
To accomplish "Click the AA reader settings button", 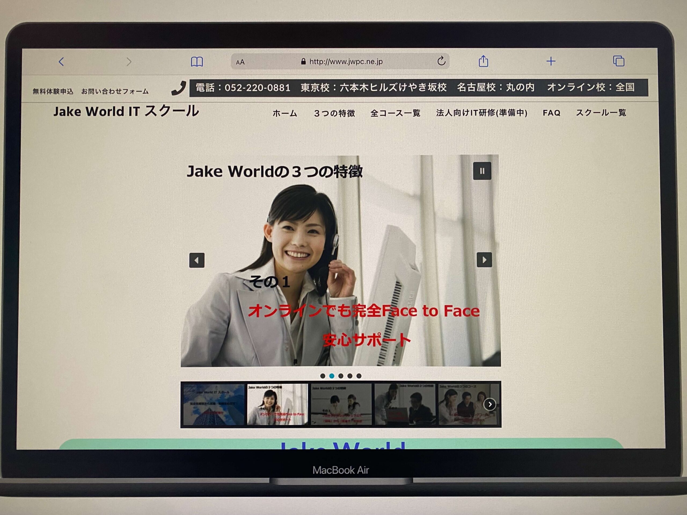I will (x=240, y=62).
